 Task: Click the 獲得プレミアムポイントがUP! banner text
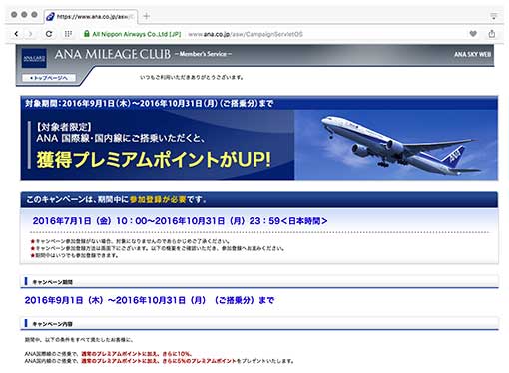154,159
